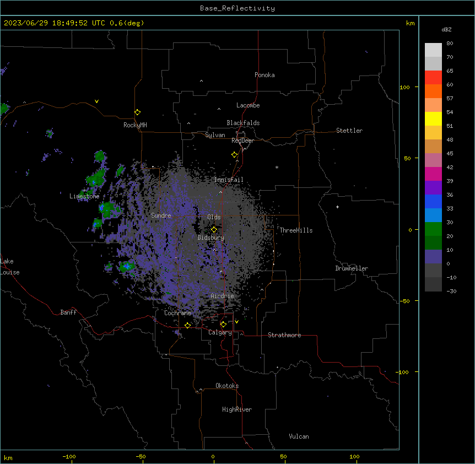
Task: Click the Strathmore city label
Action: tap(284, 335)
